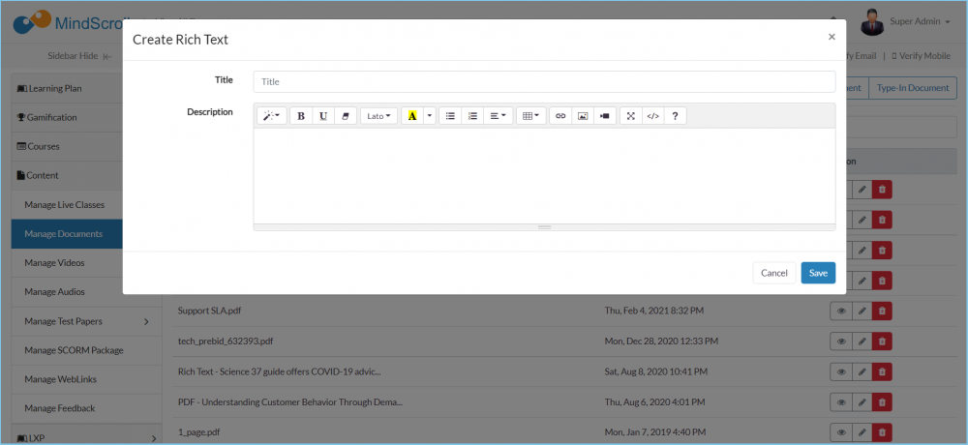Image resolution: width=968 pixels, height=445 pixels.
Task: View 1_page.pdf with eye icon
Action: tap(841, 432)
